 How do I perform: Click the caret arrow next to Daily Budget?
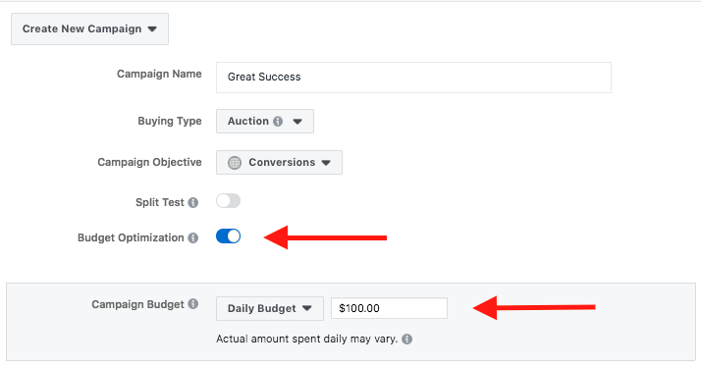(x=306, y=308)
